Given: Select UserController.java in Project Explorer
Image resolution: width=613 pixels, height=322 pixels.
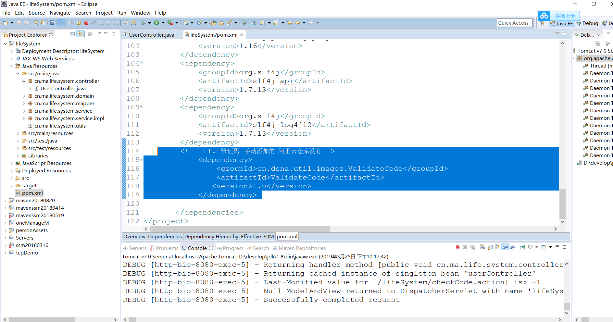Looking at the screenshot, I should pos(63,88).
